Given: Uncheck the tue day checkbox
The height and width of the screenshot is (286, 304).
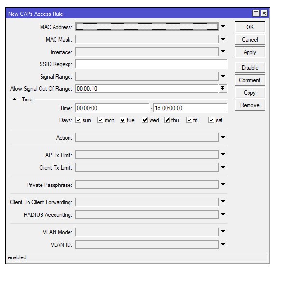Looking at the screenshot, I should coord(123,120).
